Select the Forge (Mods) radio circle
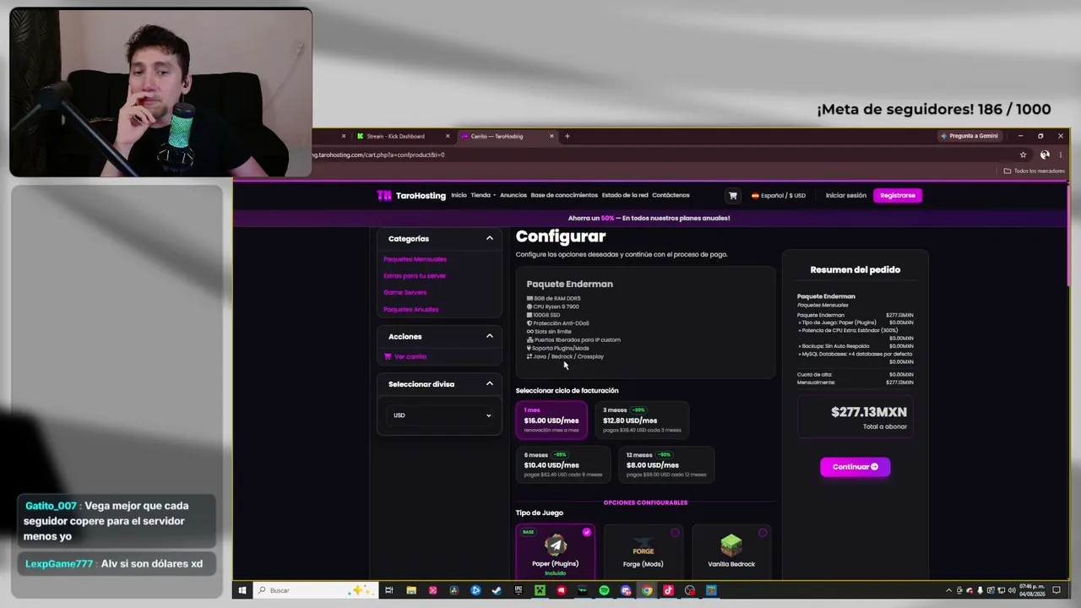The height and width of the screenshot is (608, 1081). coord(675,532)
